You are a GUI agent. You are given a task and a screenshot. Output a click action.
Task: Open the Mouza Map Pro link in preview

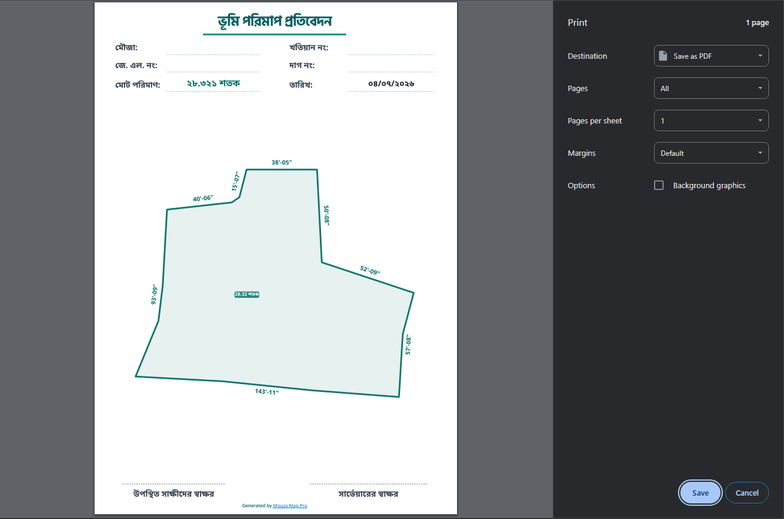point(290,506)
